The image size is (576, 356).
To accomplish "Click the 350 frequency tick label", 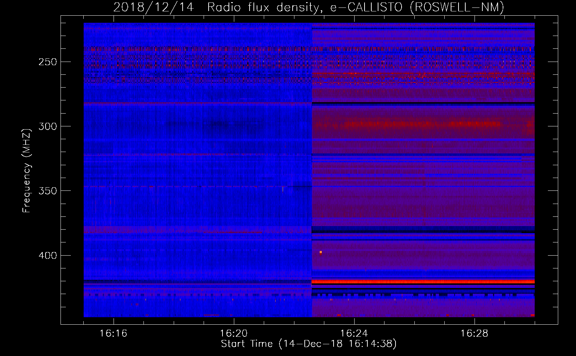I will (48, 191).
